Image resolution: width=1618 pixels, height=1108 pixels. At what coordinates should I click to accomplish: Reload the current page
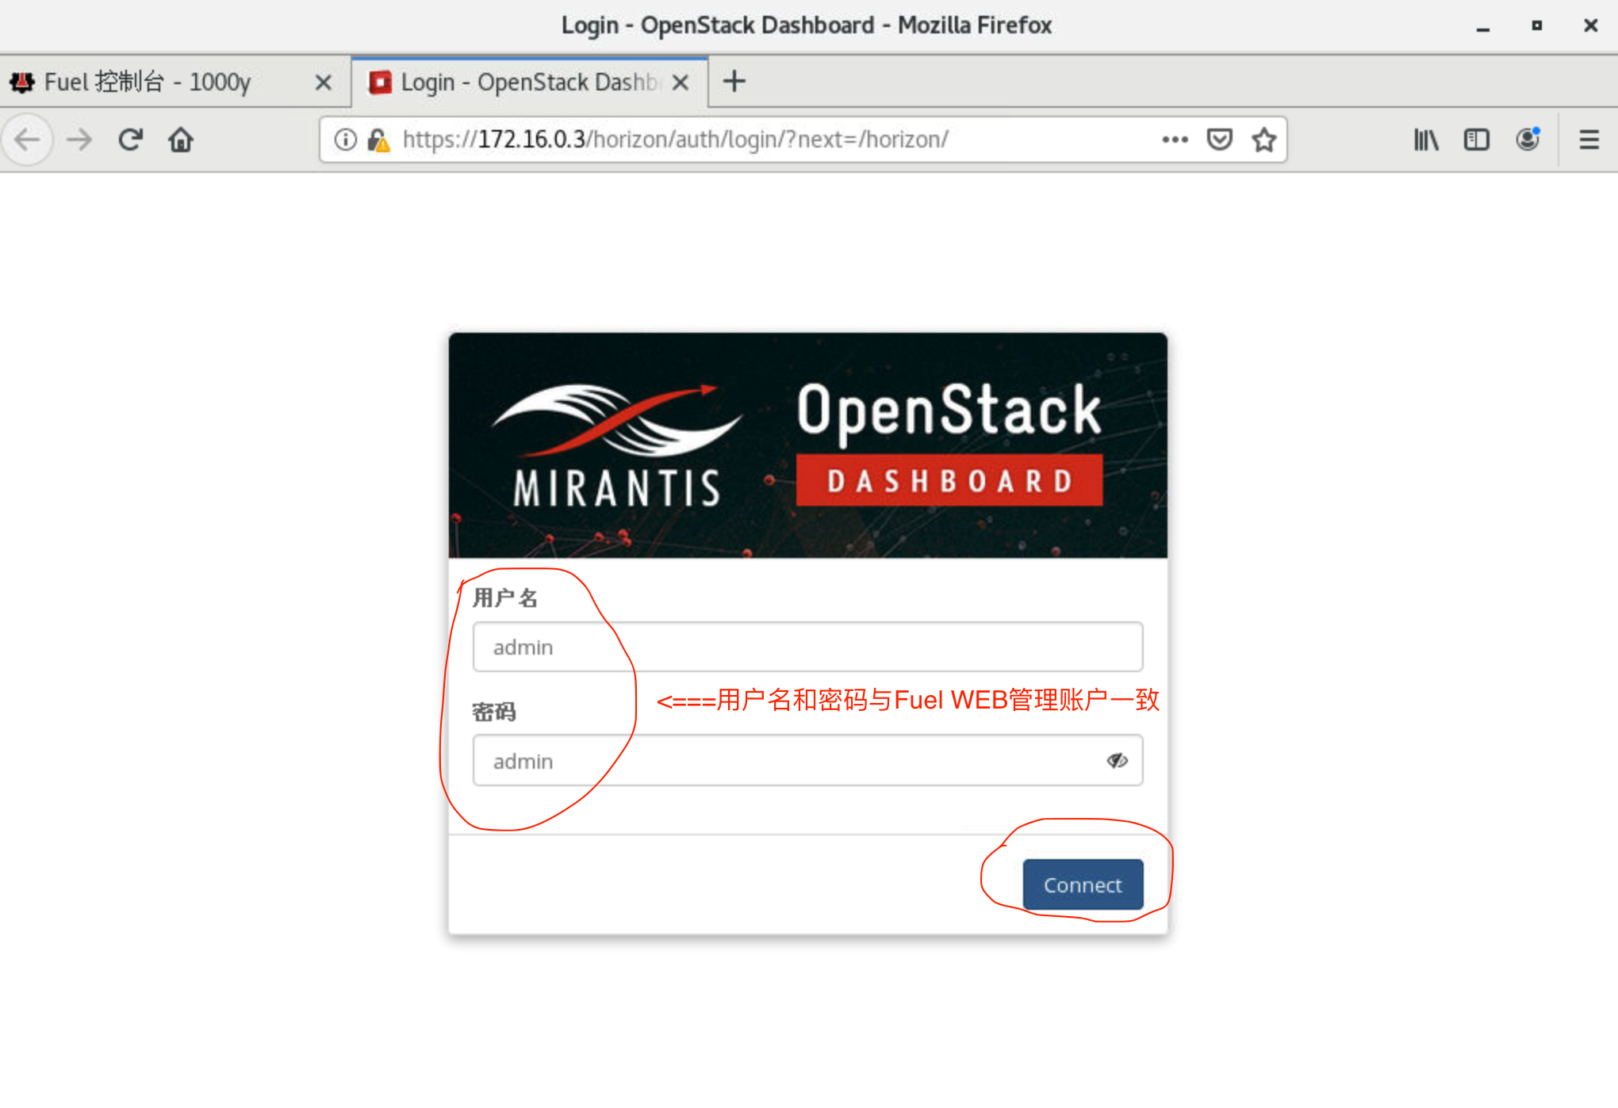[x=130, y=140]
